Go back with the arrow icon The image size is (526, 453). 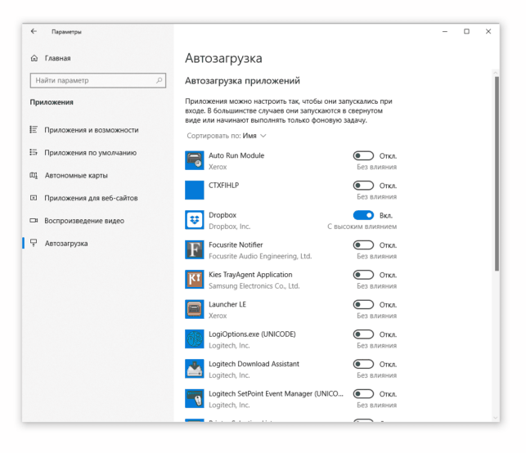click(x=34, y=31)
